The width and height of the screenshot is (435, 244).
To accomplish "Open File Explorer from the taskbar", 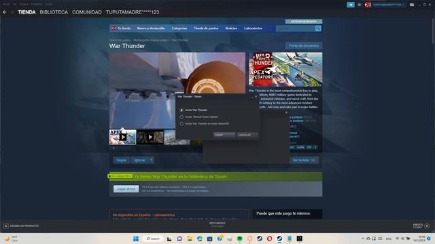I will [190, 239].
